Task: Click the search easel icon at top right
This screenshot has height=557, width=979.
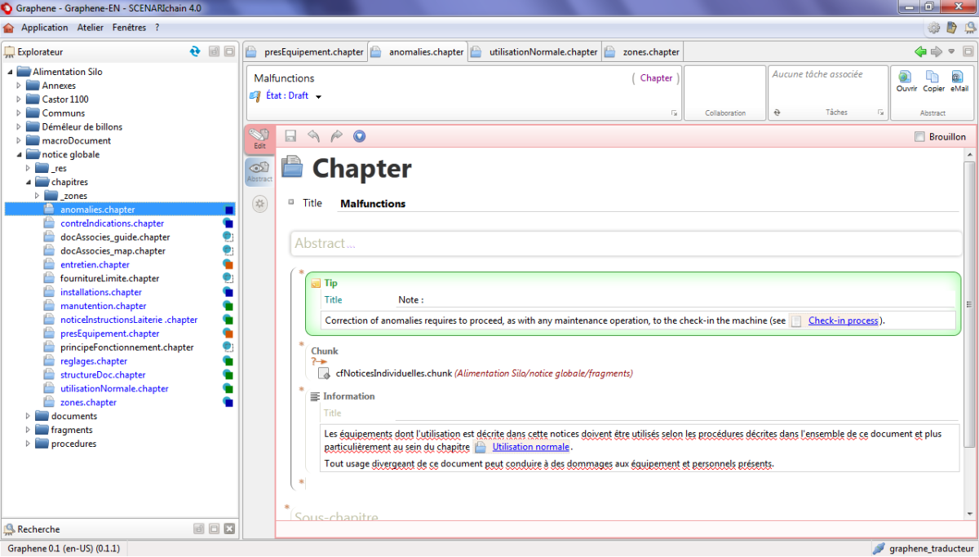Action: coord(968,28)
